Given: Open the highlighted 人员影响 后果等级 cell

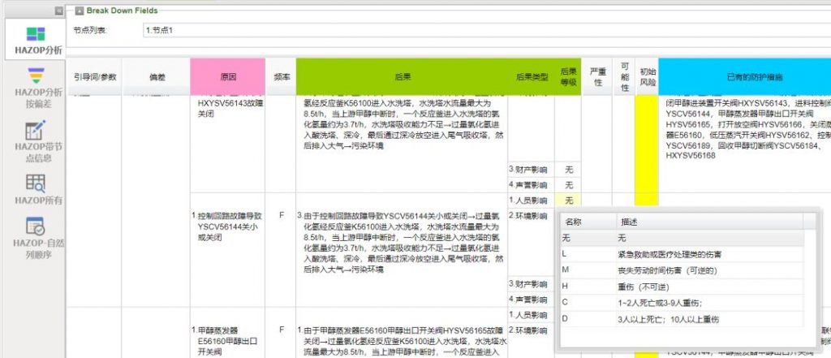Looking at the screenshot, I should pos(569,200).
